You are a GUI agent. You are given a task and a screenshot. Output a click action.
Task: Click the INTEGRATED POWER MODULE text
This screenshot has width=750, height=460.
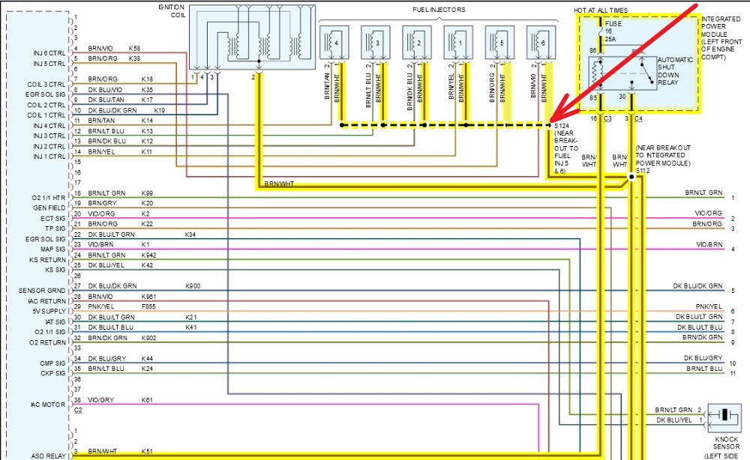(x=719, y=29)
